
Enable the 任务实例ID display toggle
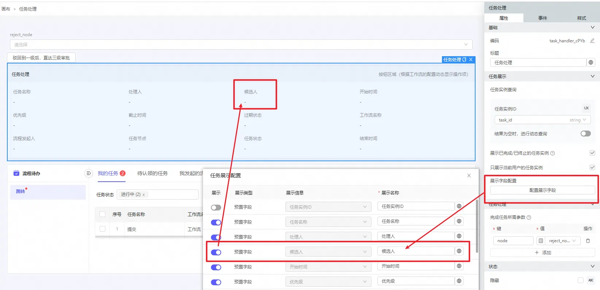click(216, 207)
